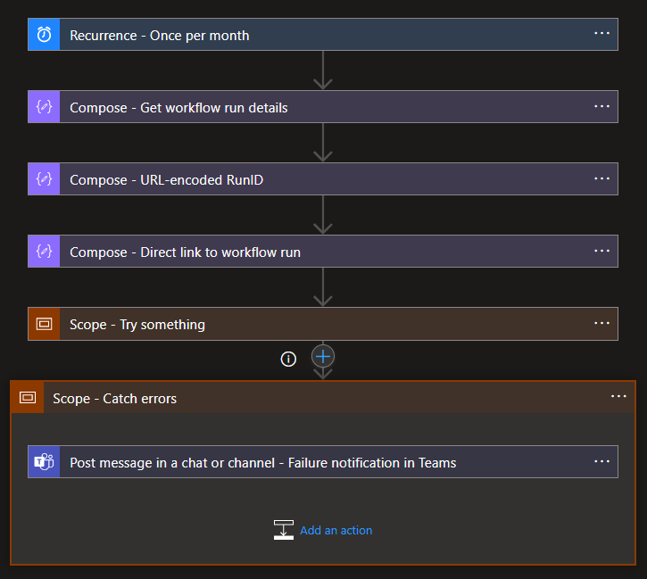Click the Microsoft Teams icon on Post message action
The image size is (647, 579).
pos(44,462)
